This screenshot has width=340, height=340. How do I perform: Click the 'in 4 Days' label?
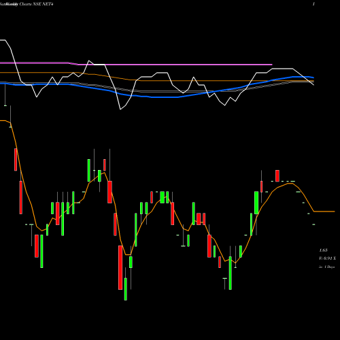pyautogui.click(x=326, y=267)
